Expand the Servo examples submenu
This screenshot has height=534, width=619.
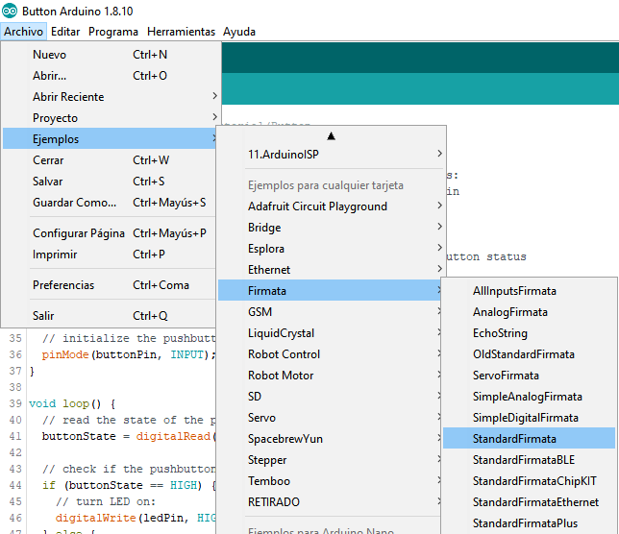pyautogui.click(x=330, y=418)
